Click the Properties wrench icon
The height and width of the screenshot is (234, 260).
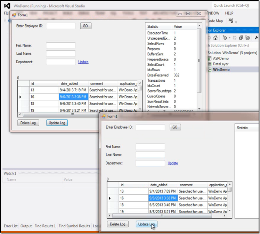[x=257, y=38]
